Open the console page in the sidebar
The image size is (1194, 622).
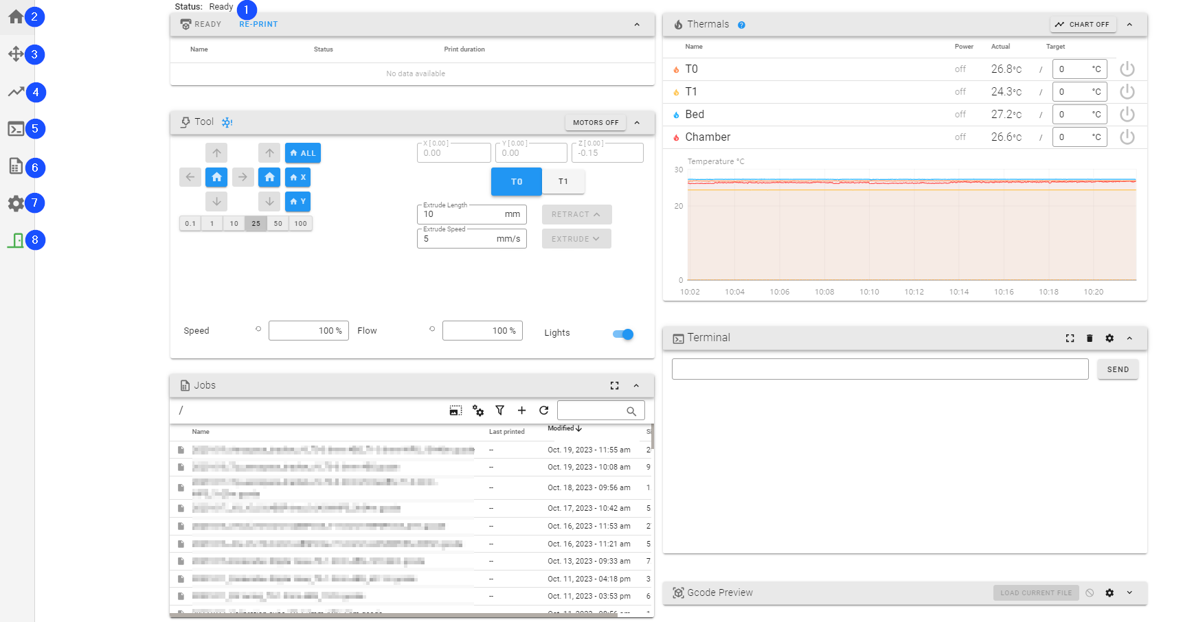pos(16,128)
